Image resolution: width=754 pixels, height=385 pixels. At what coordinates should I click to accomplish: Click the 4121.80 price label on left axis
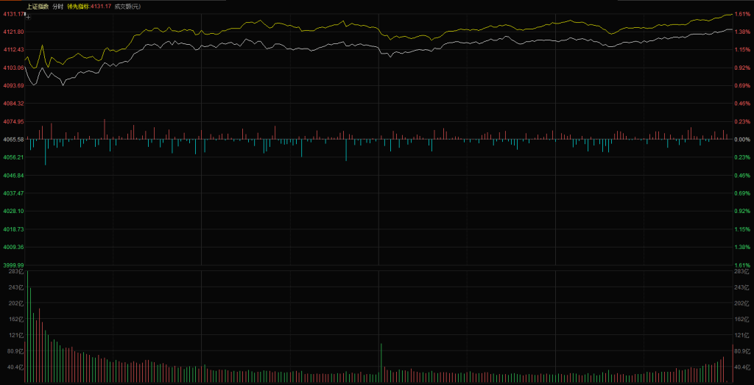tap(13, 32)
